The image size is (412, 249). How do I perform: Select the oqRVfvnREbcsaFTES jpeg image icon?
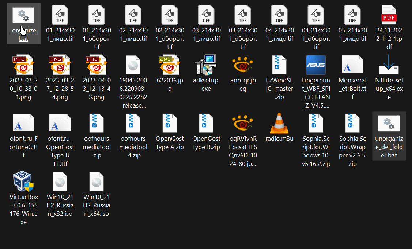[242, 122]
